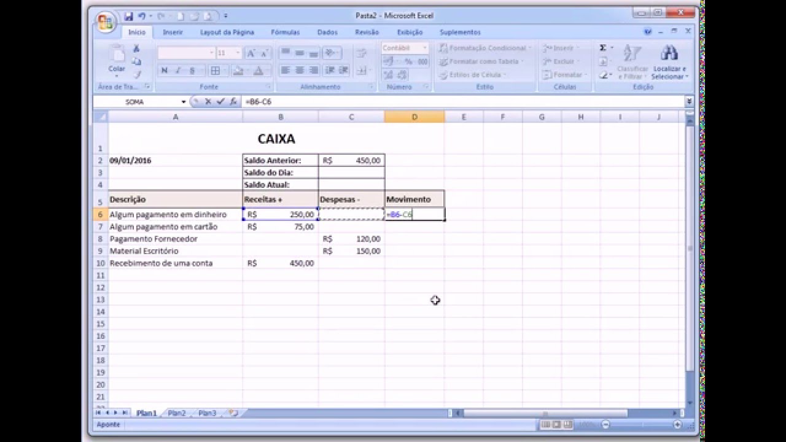The width and height of the screenshot is (786, 442).
Task: Align cell text to the left
Action: [x=286, y=71]
